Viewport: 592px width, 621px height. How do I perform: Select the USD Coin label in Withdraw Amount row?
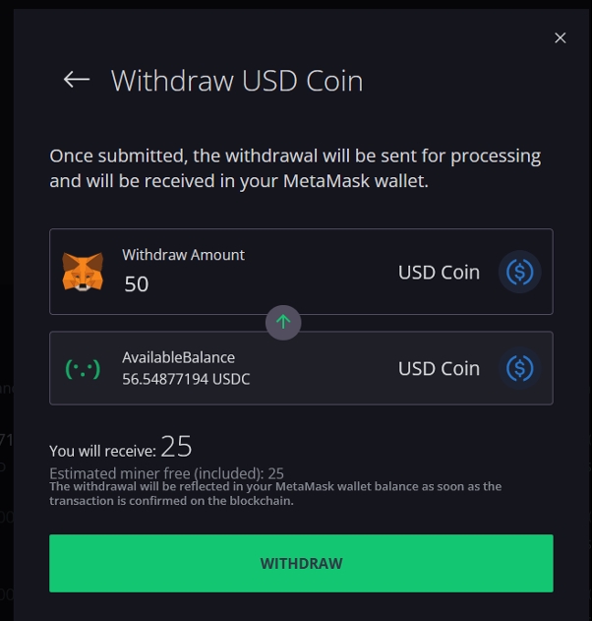click(439, 272)
